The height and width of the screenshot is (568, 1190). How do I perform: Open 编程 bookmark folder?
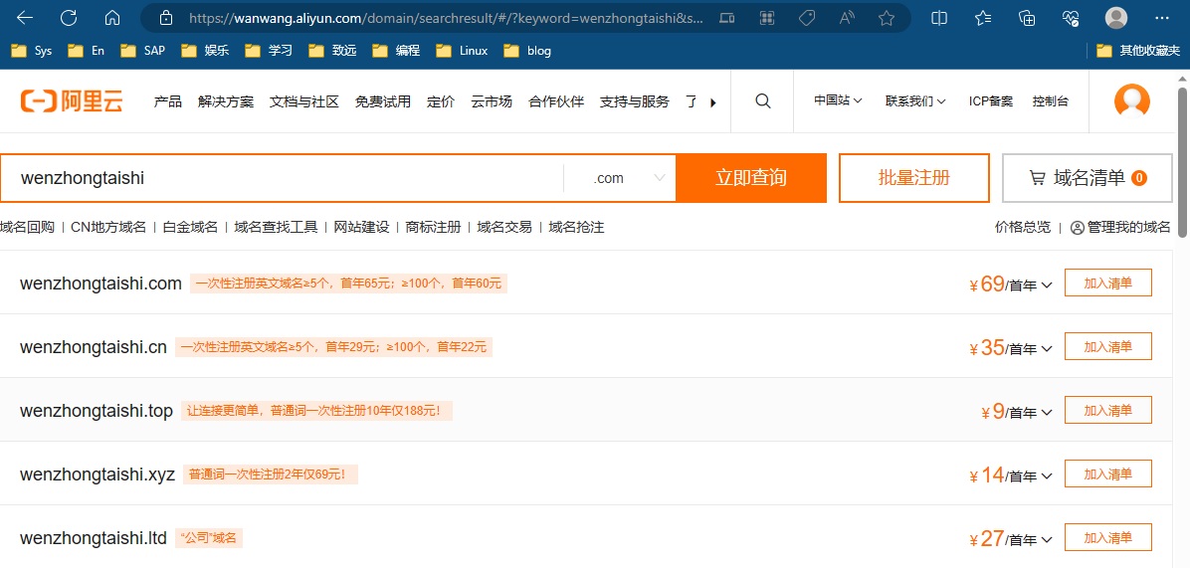point(396,51)
